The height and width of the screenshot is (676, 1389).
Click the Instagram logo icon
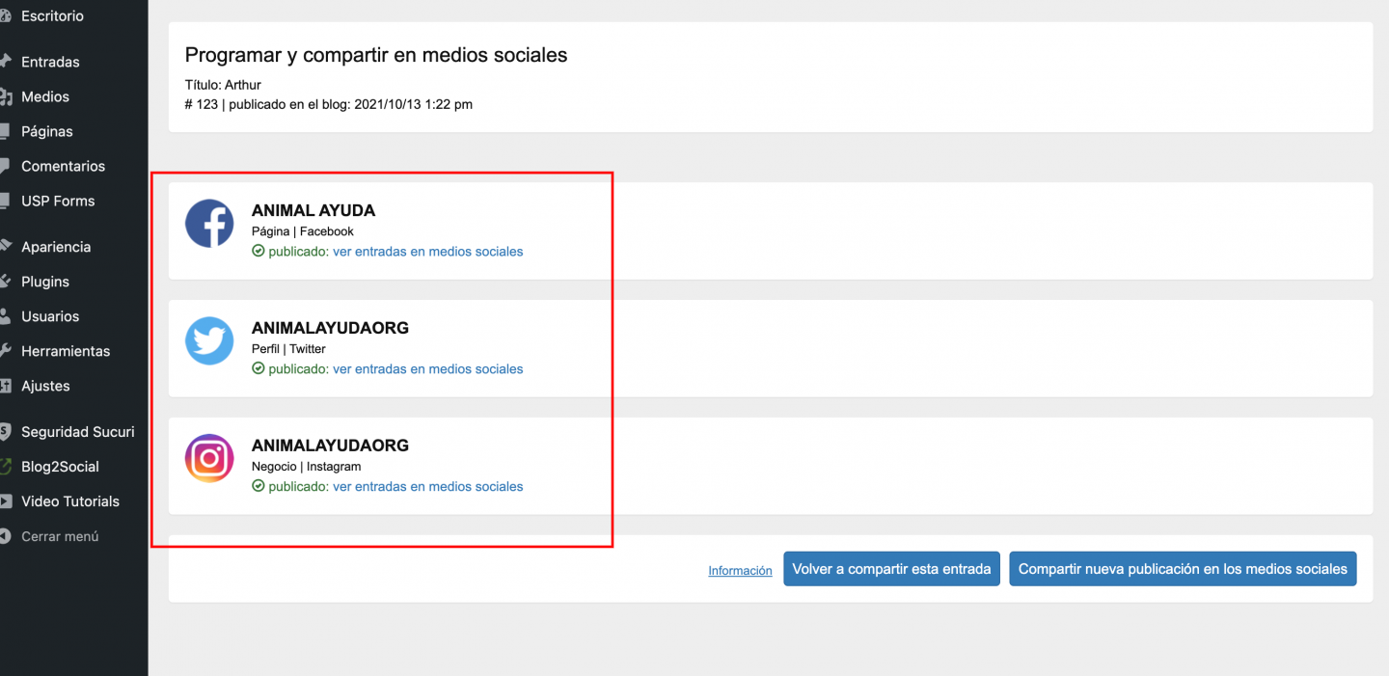(x=209, y=458)
